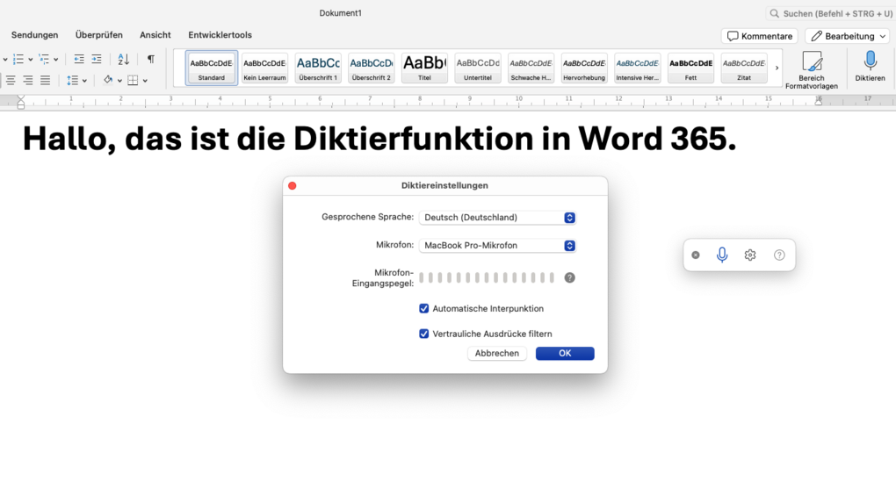Viewport: 896px width, 496px height.
Task: Click the search magnifier icon
Action: point(774,13)
